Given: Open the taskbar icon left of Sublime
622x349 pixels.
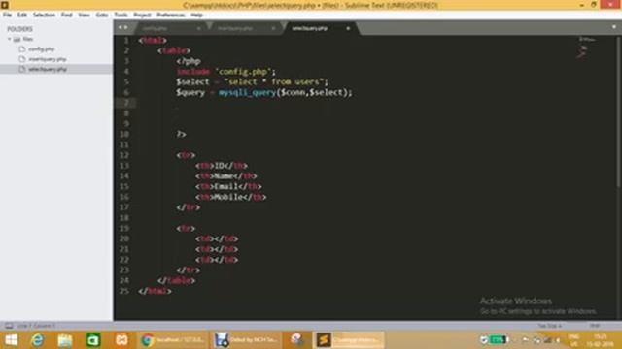Looking at the screenshot, I should coord(296,340).
